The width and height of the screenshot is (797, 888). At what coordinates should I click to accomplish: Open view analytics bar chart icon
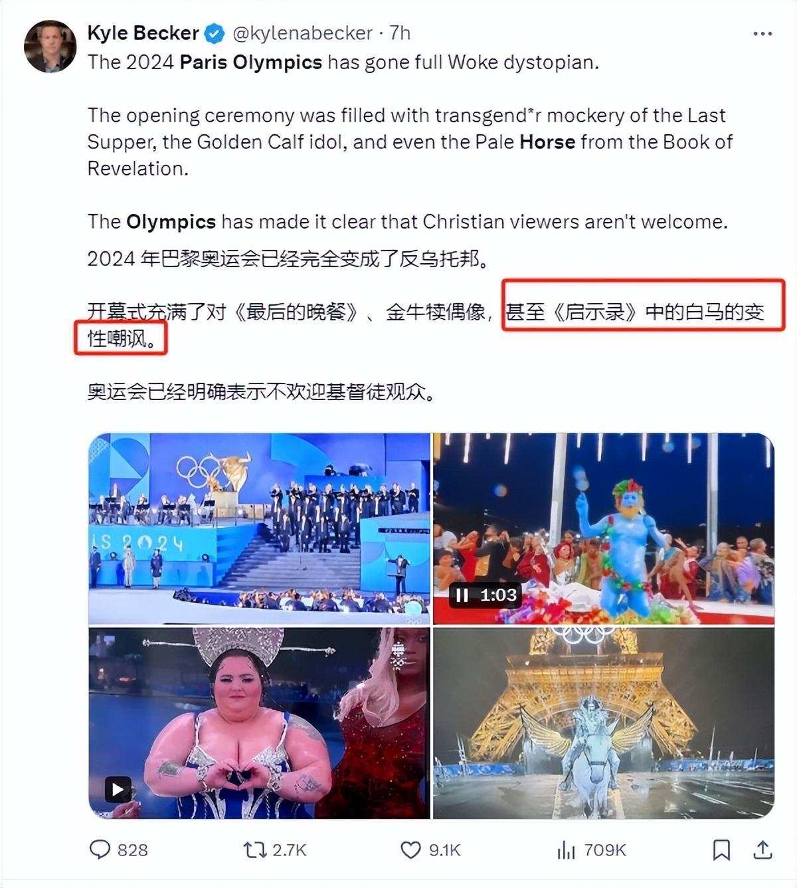(x=566, y=849)
